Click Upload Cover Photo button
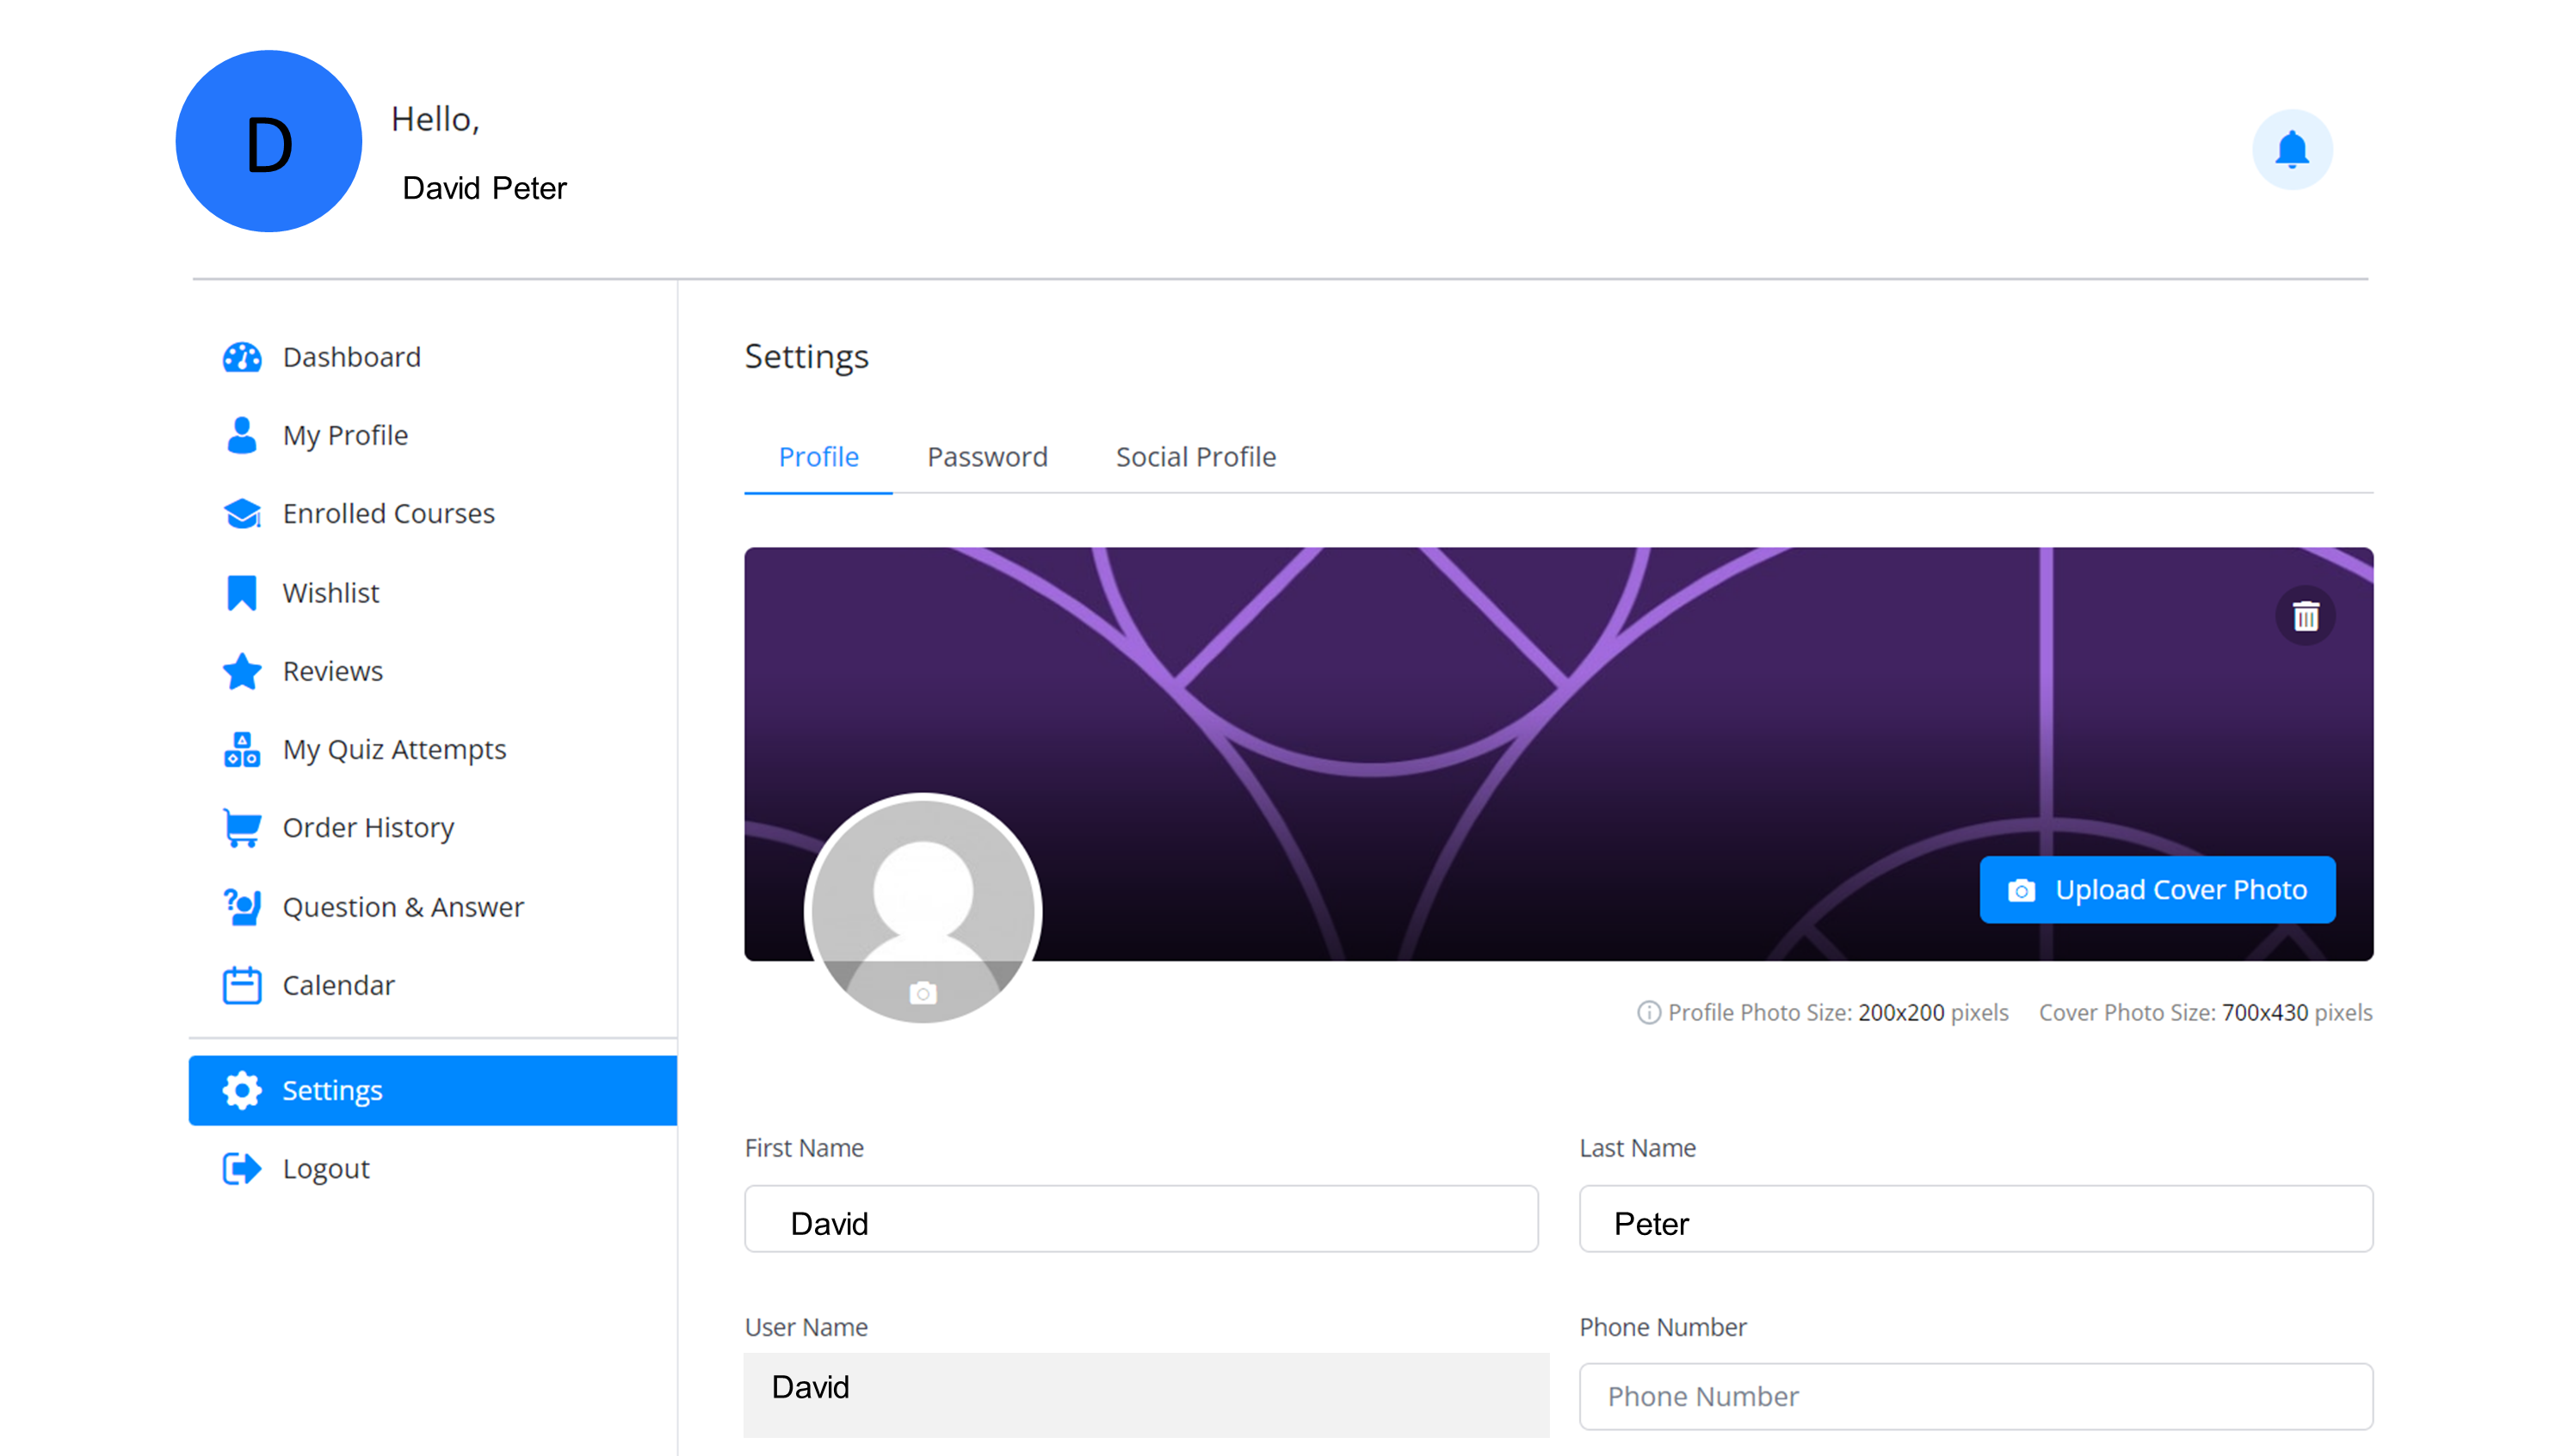The image size is (2556, 1456). coord(2157,890)
